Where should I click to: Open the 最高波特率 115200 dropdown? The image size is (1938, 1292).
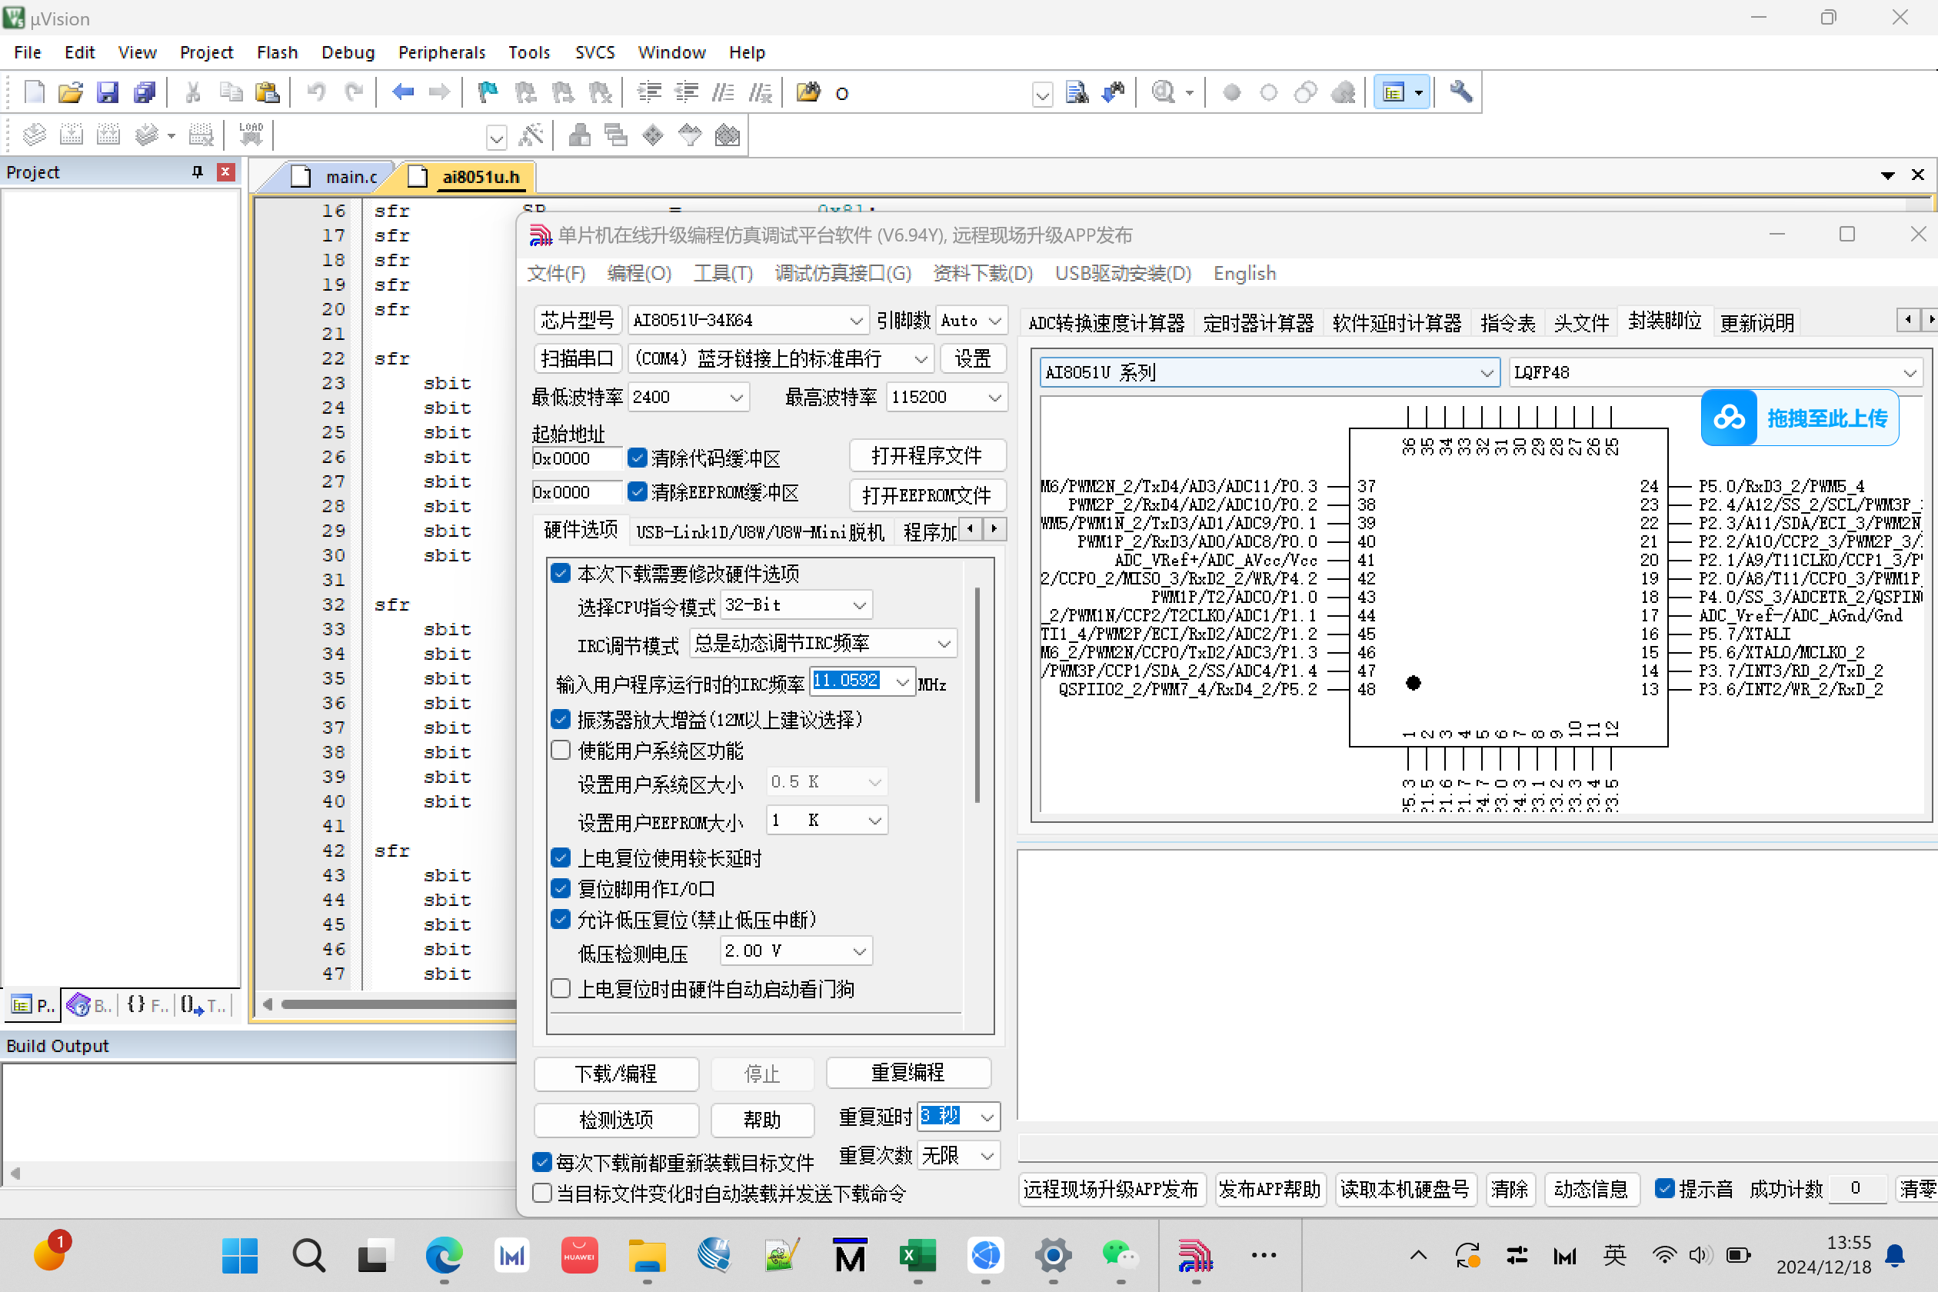(946, 397)
